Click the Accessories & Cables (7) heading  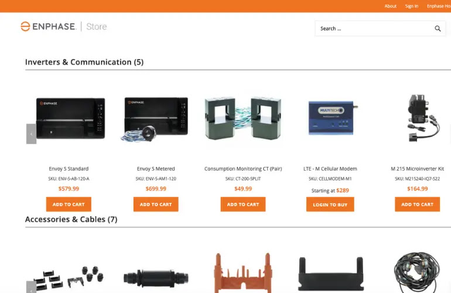(x=71, y=219)
